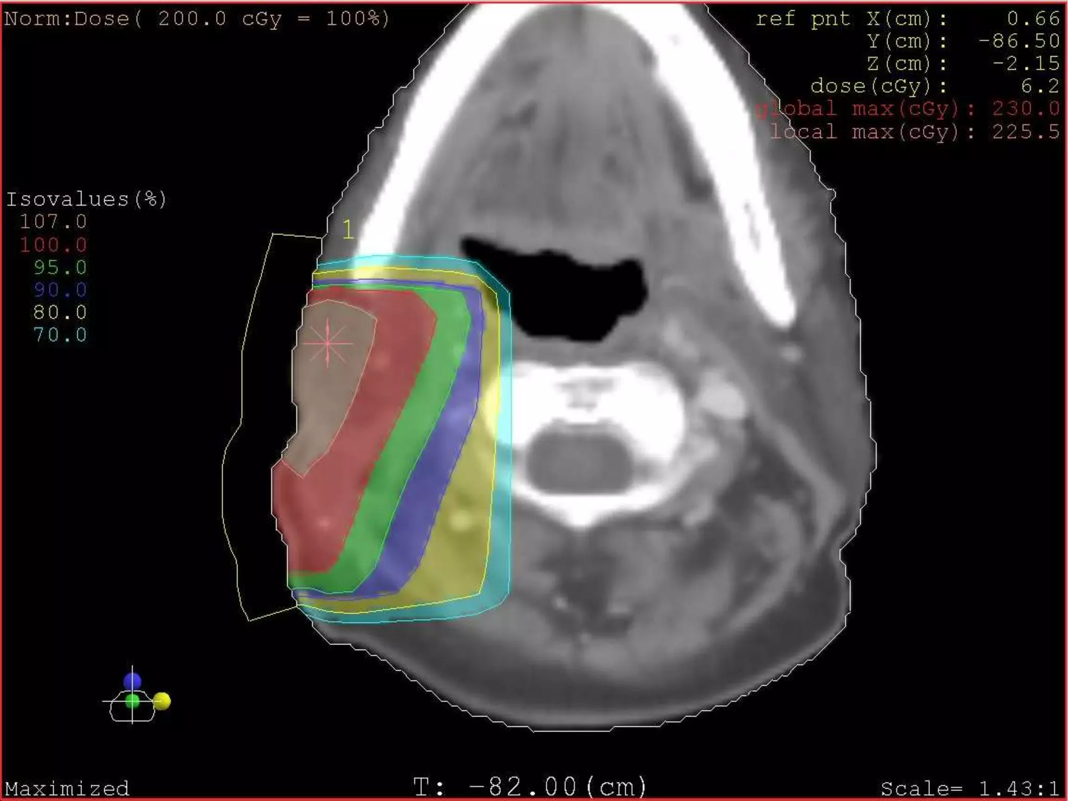This screenshot has width=1068, height=801.
Task: Select the 107.0 isovalue legend entry
Action: (53, 222)
